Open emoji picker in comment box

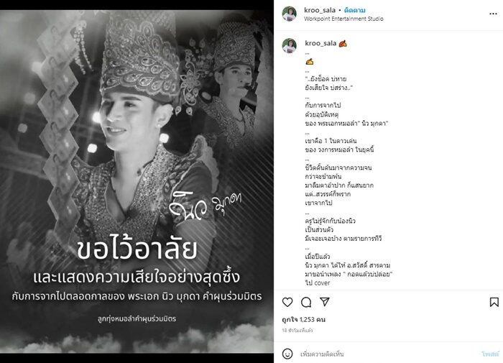pyautogui.click(x=287, y=354)
